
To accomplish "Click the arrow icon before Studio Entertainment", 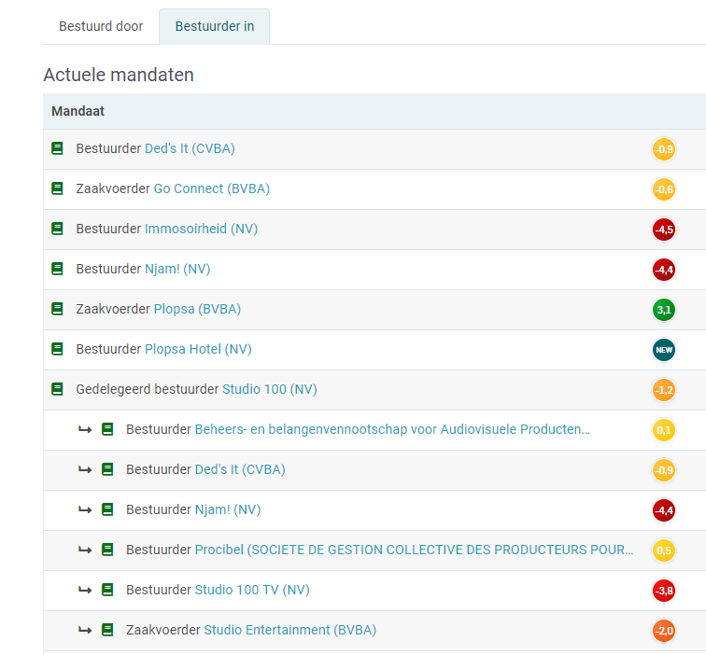I will (85, 630).
